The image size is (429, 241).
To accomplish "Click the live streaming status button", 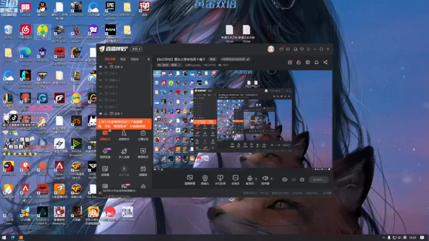I will [319, 179].
